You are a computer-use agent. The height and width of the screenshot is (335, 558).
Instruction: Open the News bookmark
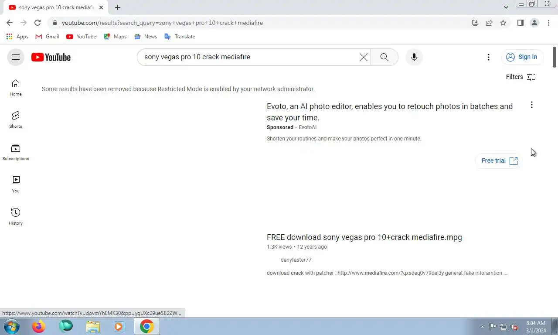click(x=146, y=37)
